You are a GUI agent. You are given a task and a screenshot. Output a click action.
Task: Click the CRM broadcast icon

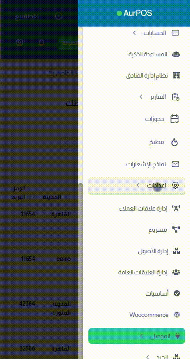[x=176, y=208]
